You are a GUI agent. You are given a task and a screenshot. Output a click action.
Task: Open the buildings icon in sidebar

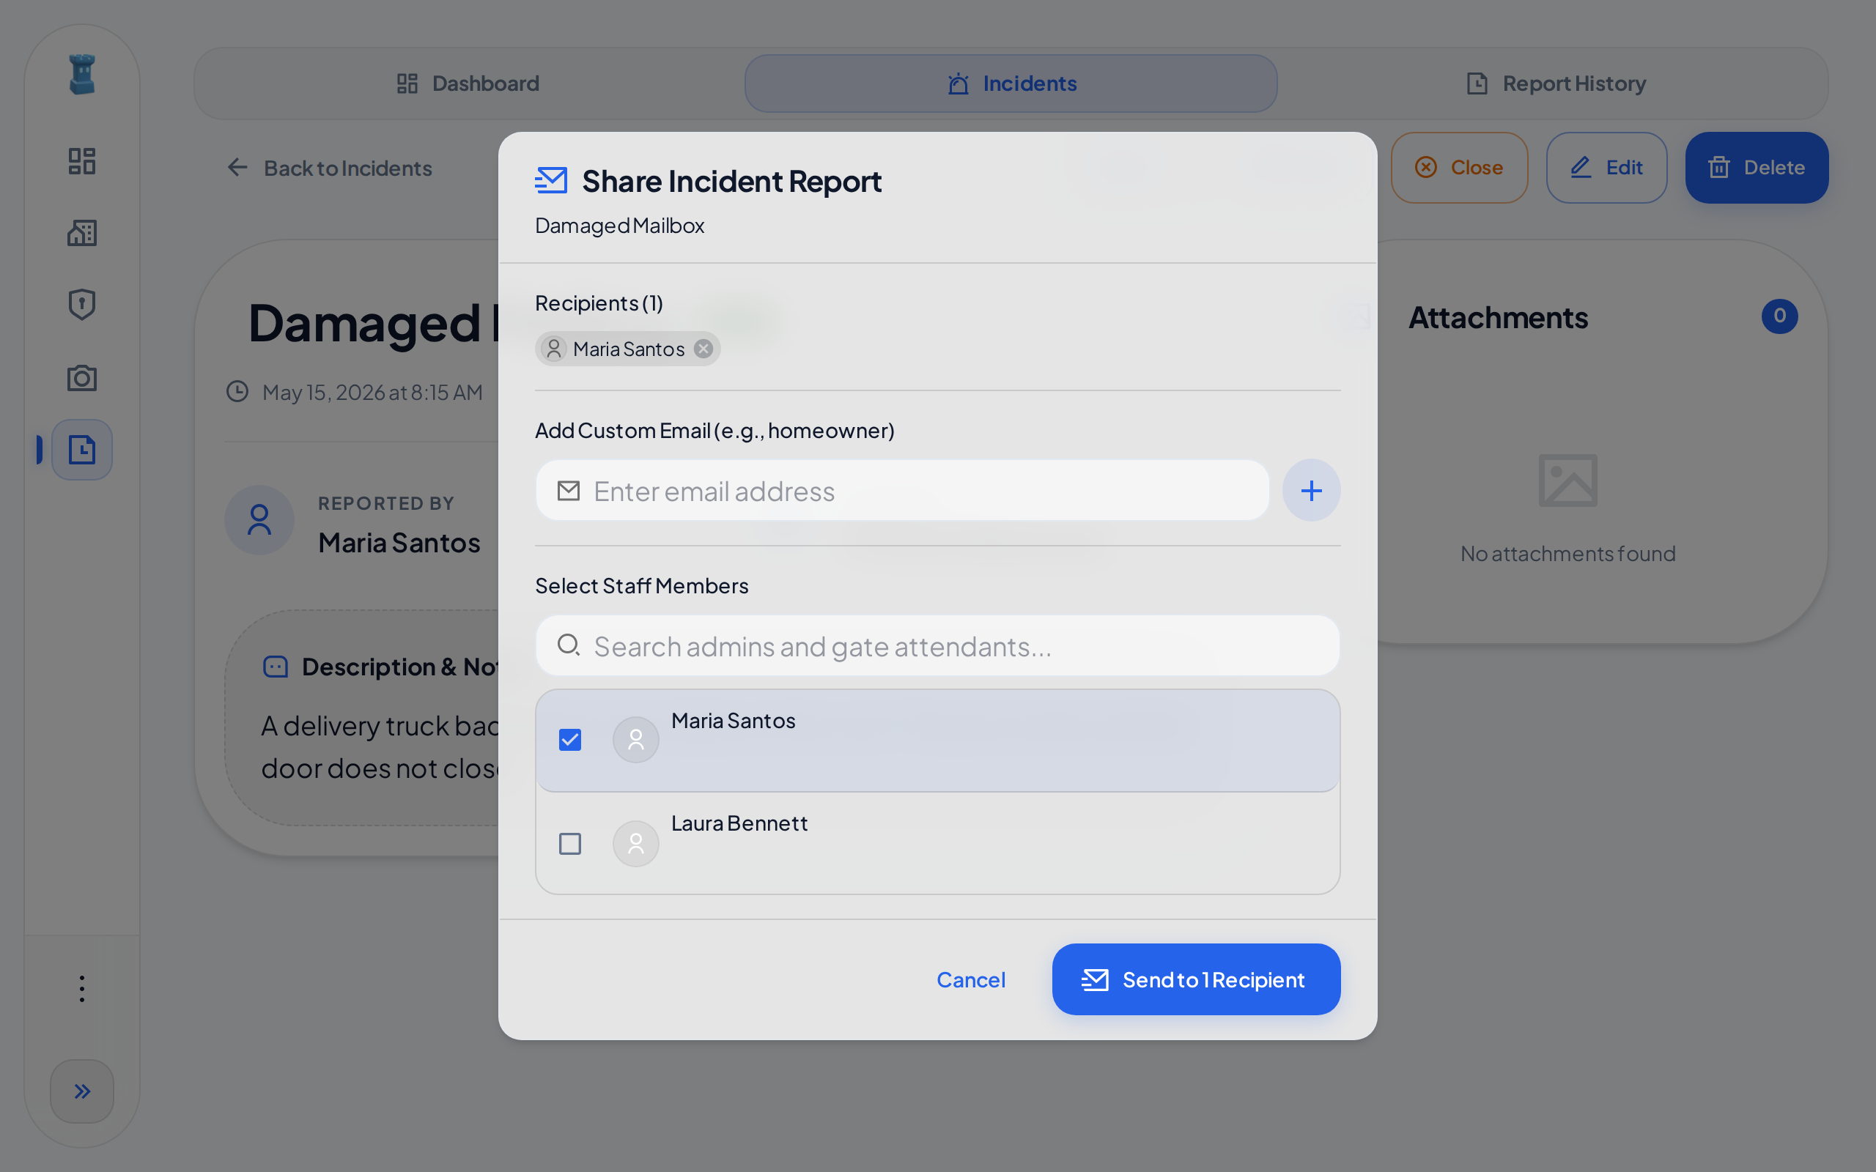tap(82, 232)
